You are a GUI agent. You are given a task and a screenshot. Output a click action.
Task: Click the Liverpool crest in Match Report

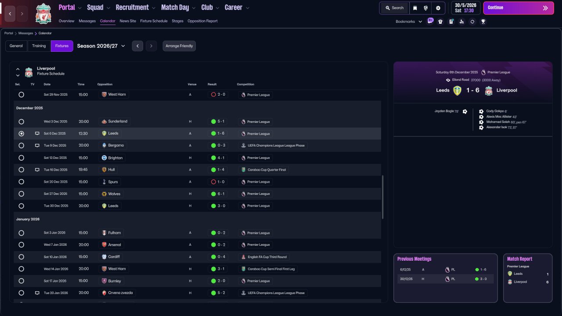click(x=510, y=282)
